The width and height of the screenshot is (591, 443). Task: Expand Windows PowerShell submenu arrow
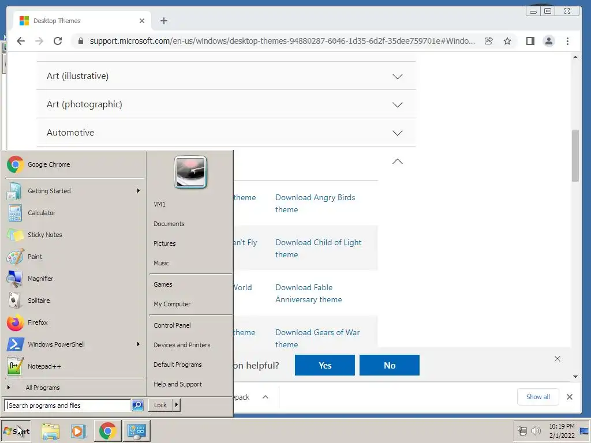tap(139, 344)
